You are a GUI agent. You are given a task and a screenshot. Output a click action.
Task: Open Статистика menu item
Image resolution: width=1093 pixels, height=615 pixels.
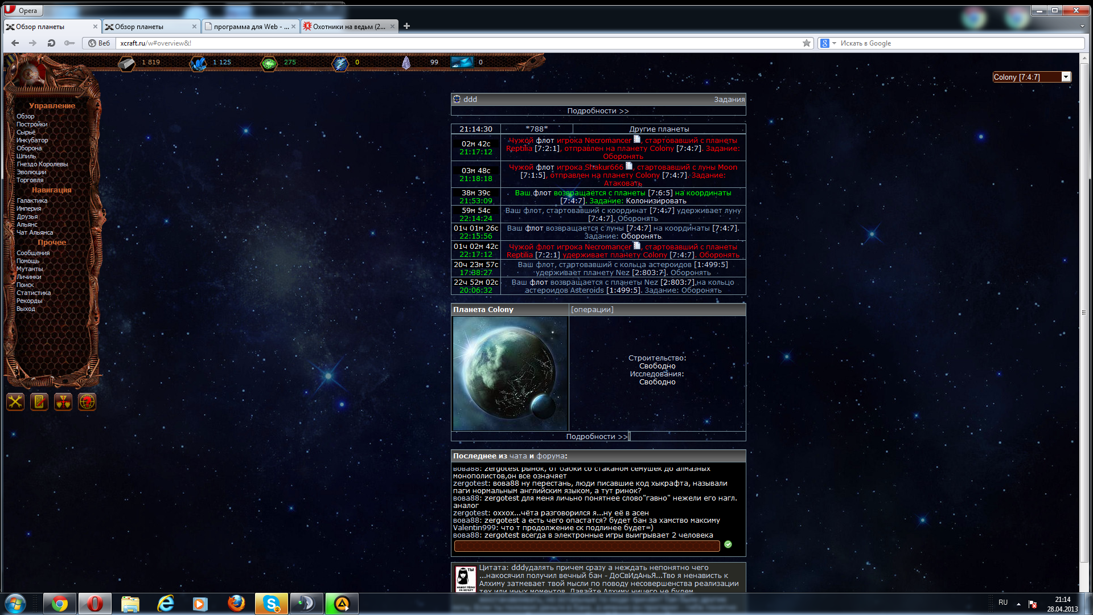pos(34,293)
